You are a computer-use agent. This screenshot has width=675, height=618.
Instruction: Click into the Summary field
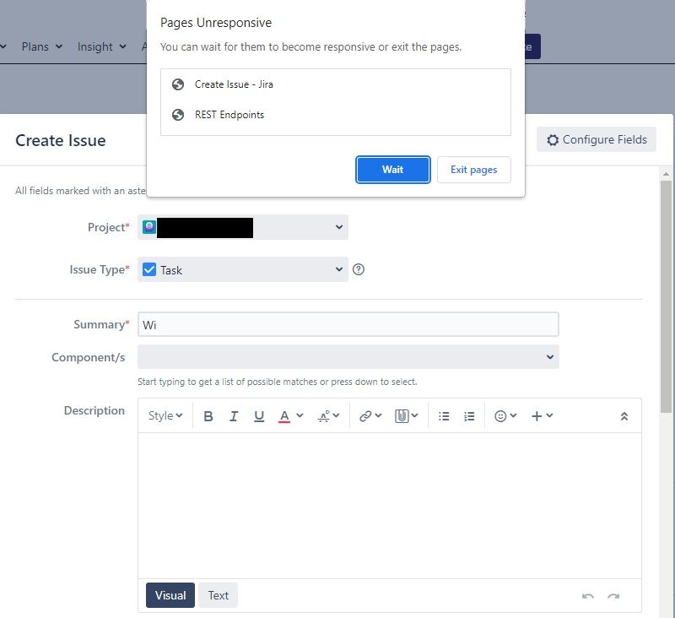(x=348, y=324)
